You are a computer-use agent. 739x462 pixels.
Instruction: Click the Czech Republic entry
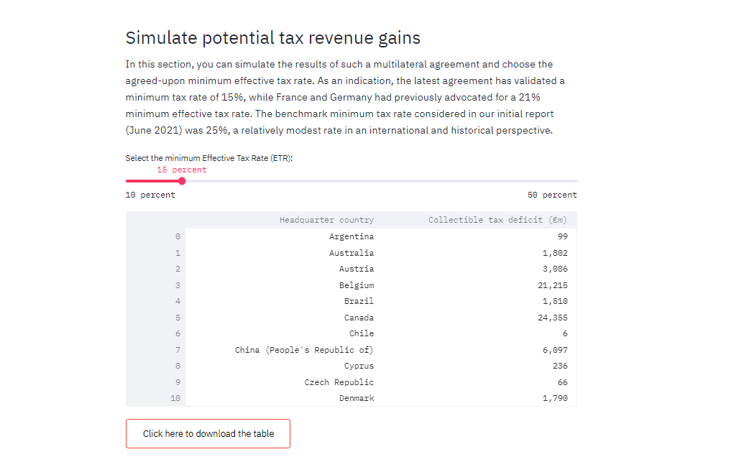tap(339, 382)
